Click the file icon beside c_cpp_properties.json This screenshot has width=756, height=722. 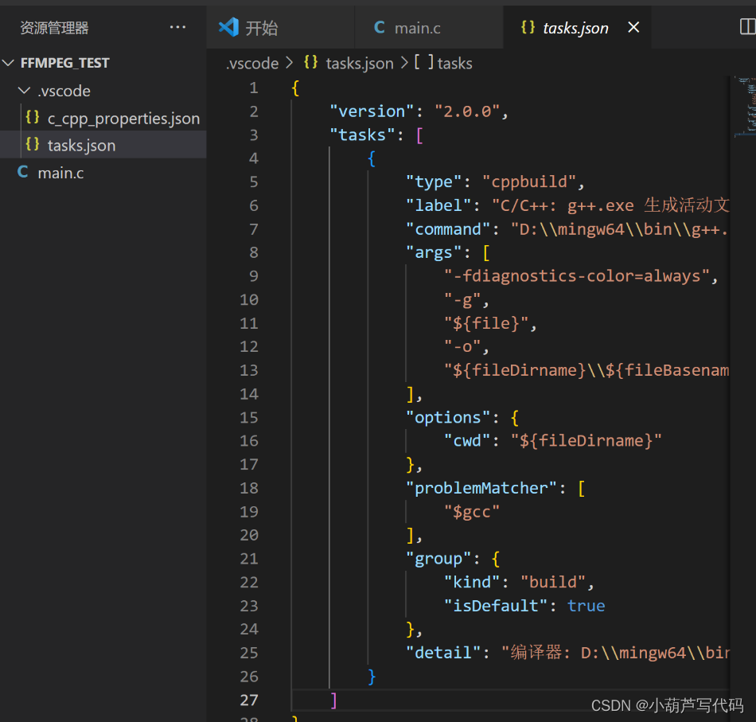pos(32,118)
